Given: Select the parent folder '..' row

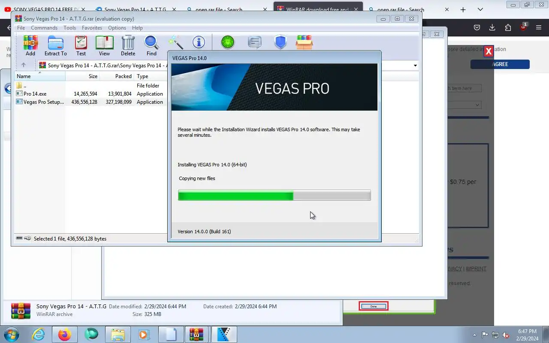Looking at the screenshot, I should tap(90, 86).
